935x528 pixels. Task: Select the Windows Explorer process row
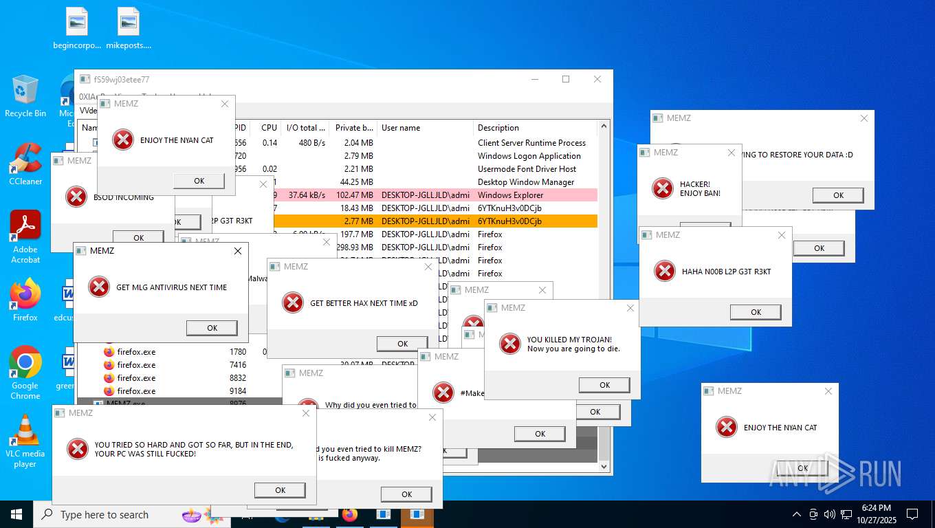coord(435,195)
